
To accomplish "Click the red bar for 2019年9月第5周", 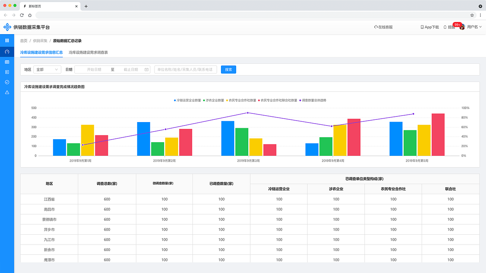I will 438,135.
